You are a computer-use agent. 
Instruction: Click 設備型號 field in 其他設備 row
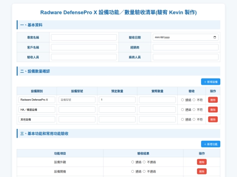[77, 119]
